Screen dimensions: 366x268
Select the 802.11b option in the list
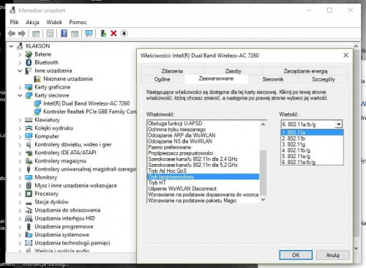[312, 138]
